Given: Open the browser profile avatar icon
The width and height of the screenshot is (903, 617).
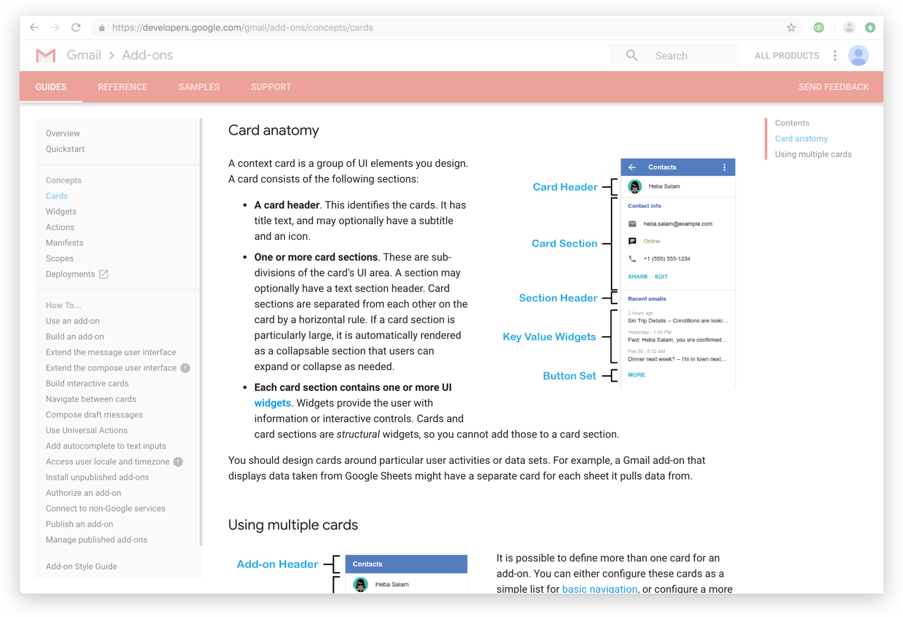Looking at the screenshot, I should point(849,27).
